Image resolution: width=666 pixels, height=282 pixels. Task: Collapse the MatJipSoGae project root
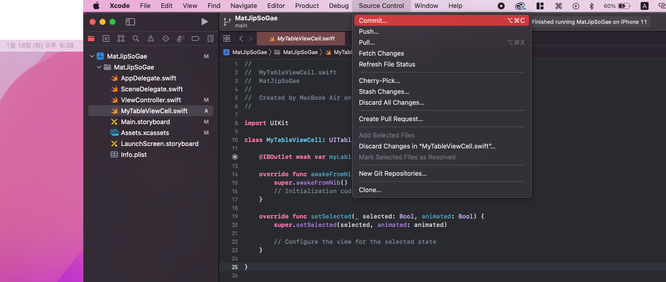click(92, 56)
